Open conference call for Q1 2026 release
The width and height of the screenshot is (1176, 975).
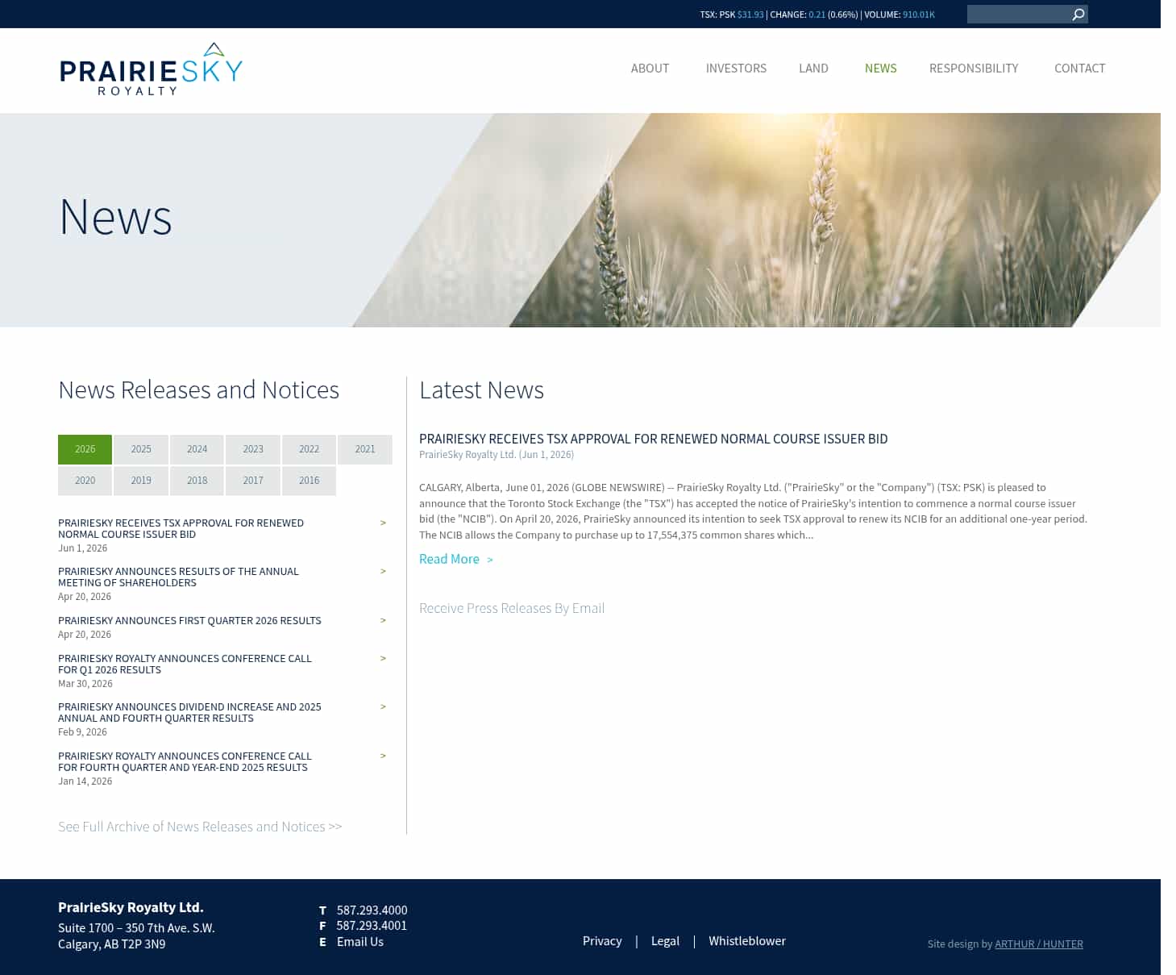(185, 664)
